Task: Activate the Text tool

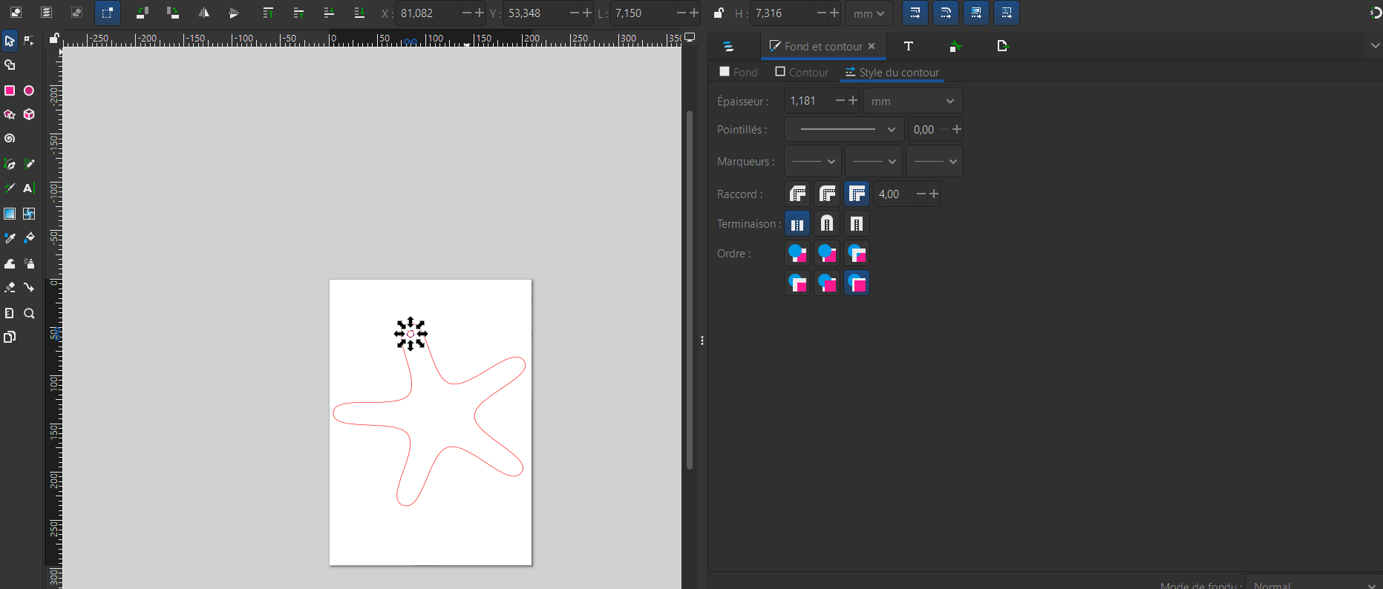Action: pos(28,188)
